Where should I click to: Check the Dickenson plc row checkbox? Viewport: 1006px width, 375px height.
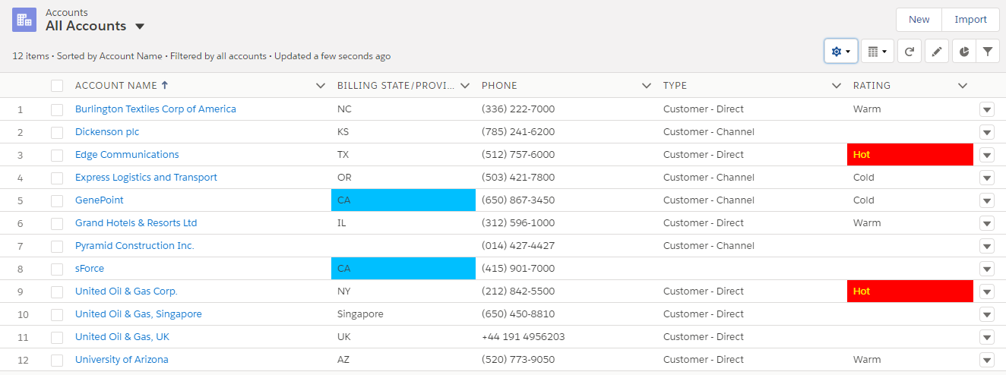[x=57, y=132]
